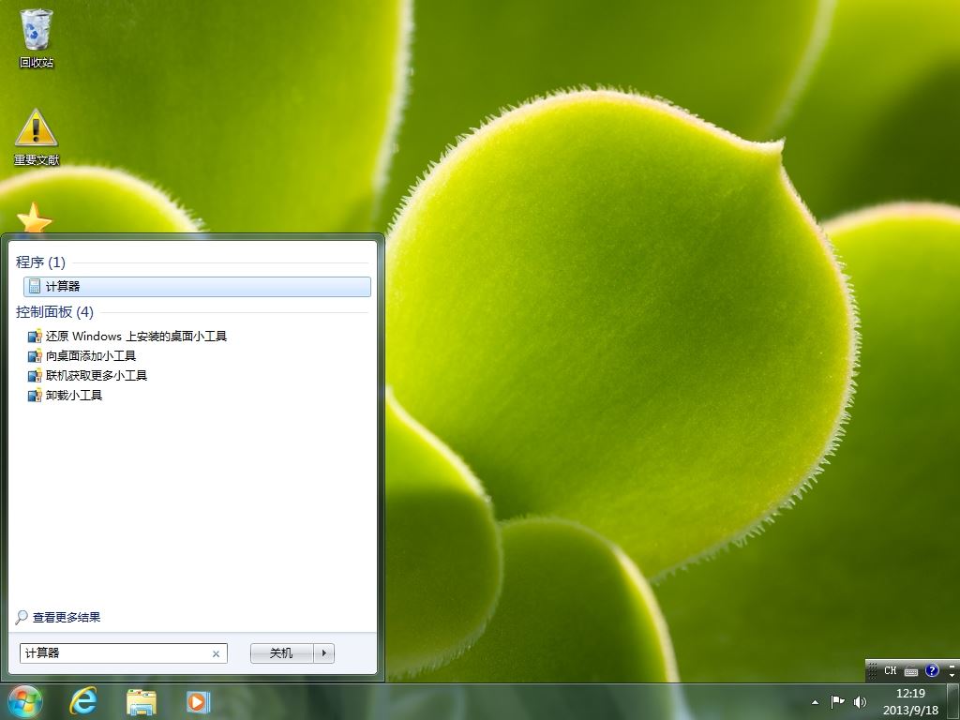Click the language bar help icon
This screenshot has width=960, height=720.
pyautogui.click(x=932, y=670)
